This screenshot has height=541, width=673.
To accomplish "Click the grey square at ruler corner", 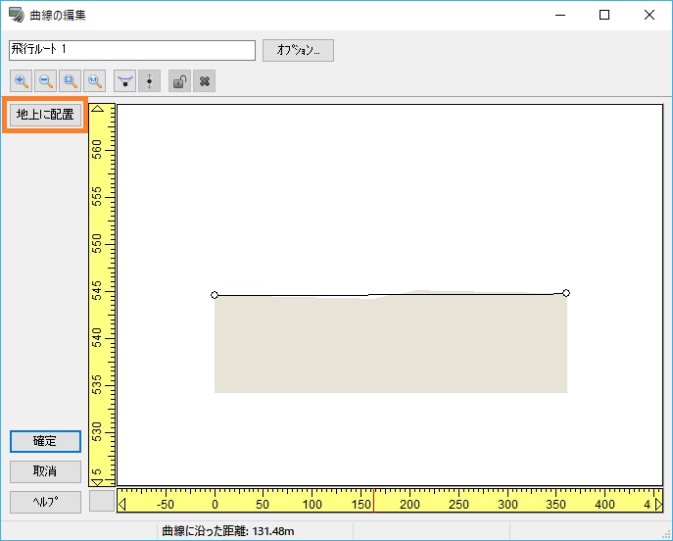I will [x=102, y=501].
